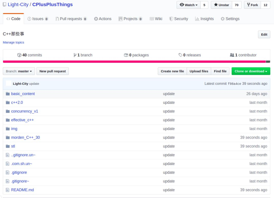Screen dimensions: 274x198
Task: Click the file icon for .com.sh.un~
Action: tap(8, 164)
